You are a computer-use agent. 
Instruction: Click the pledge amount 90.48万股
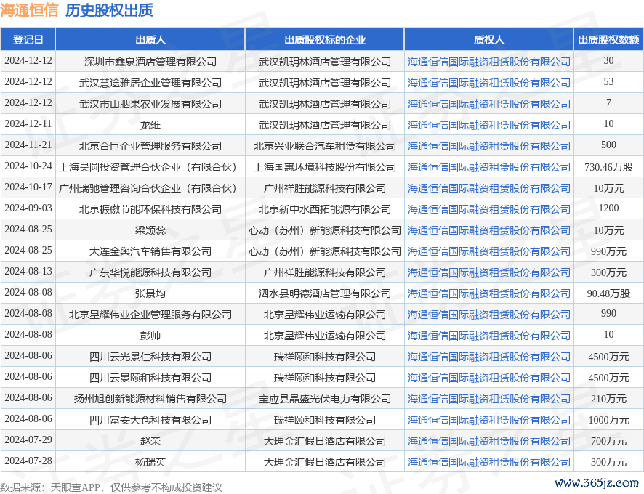point(608,293)
